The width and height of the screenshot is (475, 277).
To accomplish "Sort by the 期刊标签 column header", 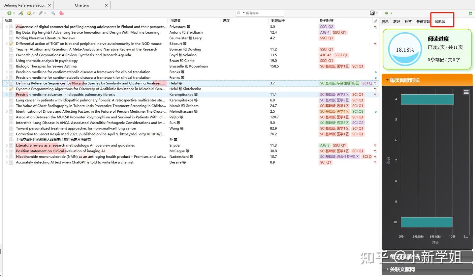I will (345, 20).
